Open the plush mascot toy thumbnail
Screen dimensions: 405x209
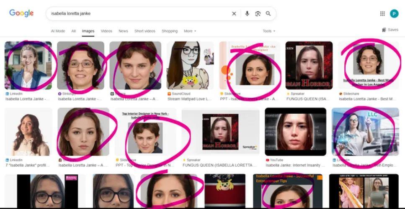click(x=225, y=191)
